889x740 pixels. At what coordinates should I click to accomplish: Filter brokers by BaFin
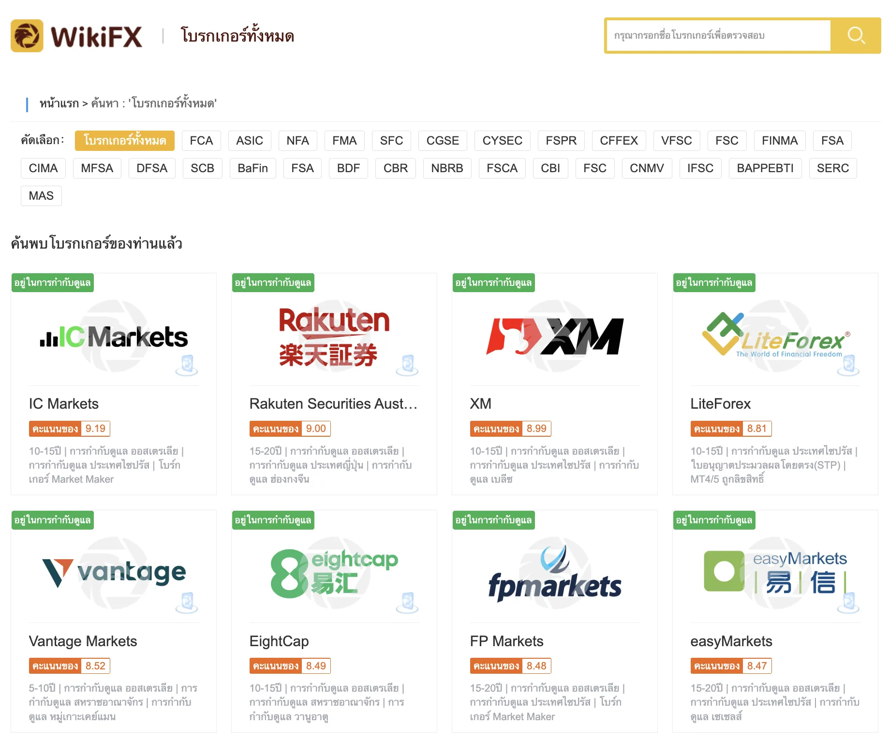click(x=252, y=168)
